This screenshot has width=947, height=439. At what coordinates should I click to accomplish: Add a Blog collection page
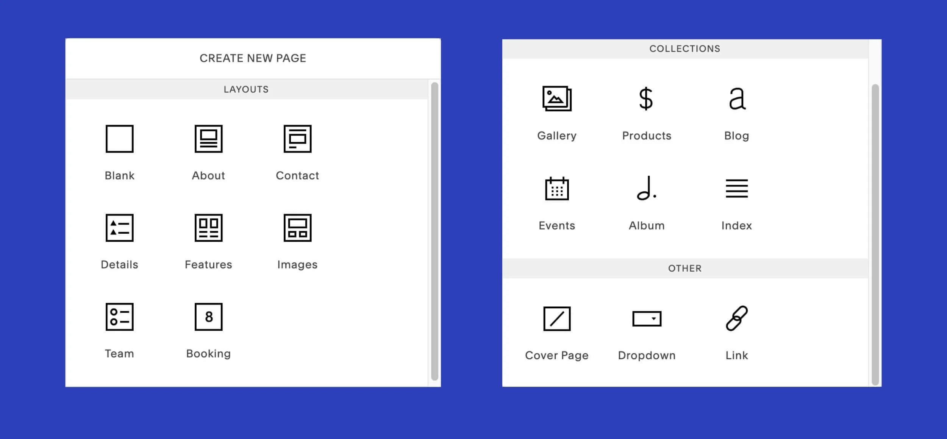tap(737, 98)
